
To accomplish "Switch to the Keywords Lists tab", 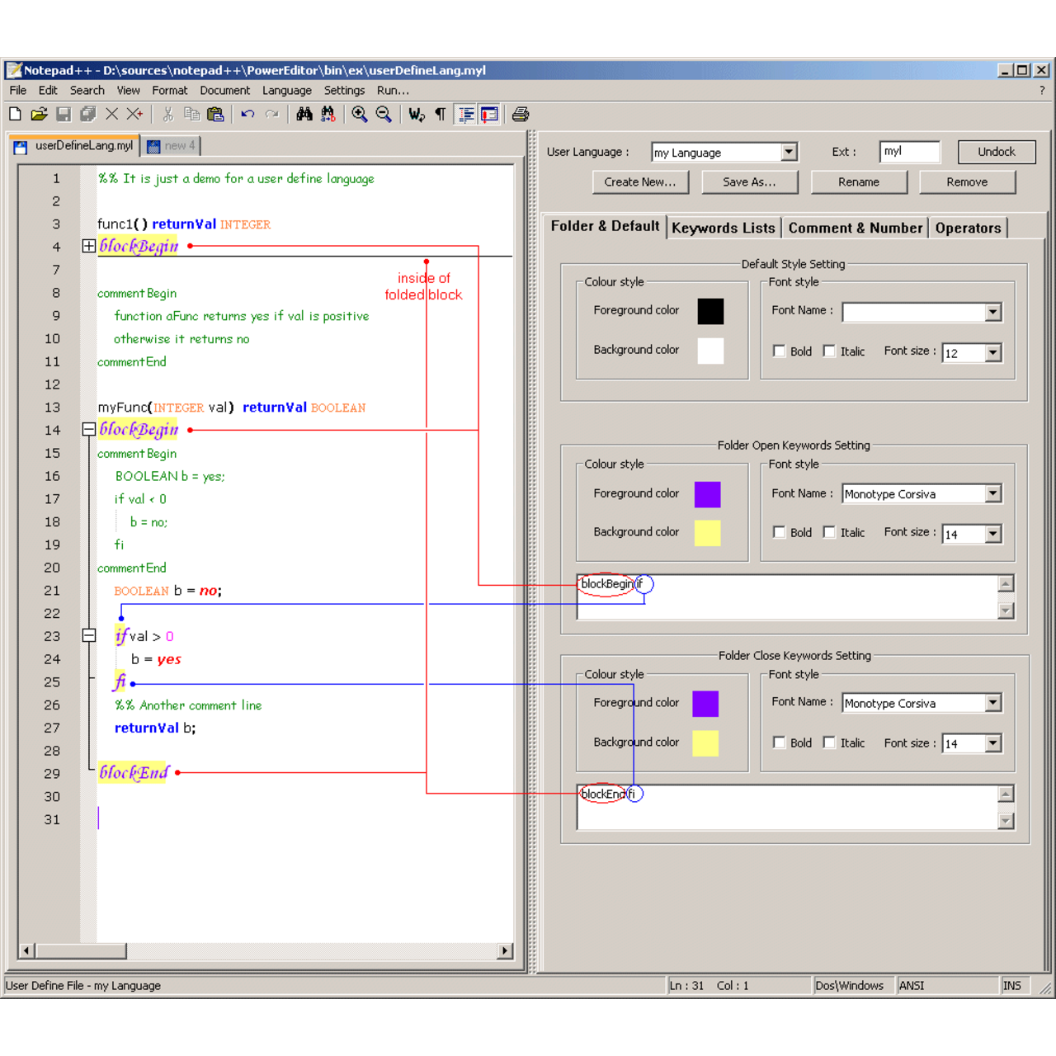I will coord(723,228).
